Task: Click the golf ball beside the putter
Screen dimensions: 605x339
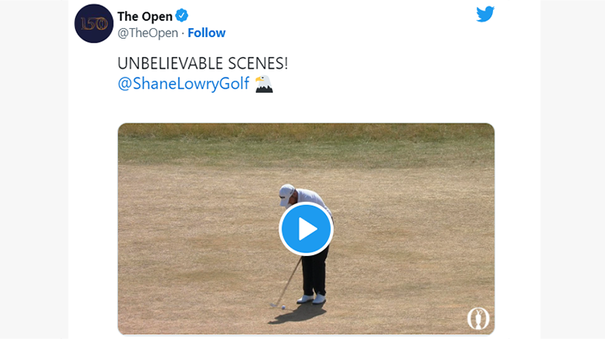Action: tap(284, 308)
